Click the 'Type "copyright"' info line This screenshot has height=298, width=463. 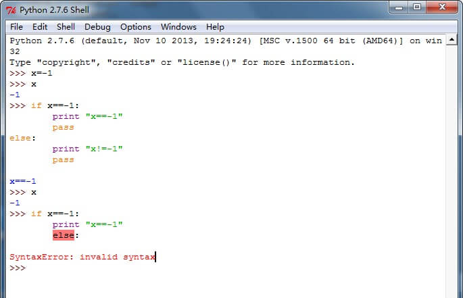(x=182, y=63)
